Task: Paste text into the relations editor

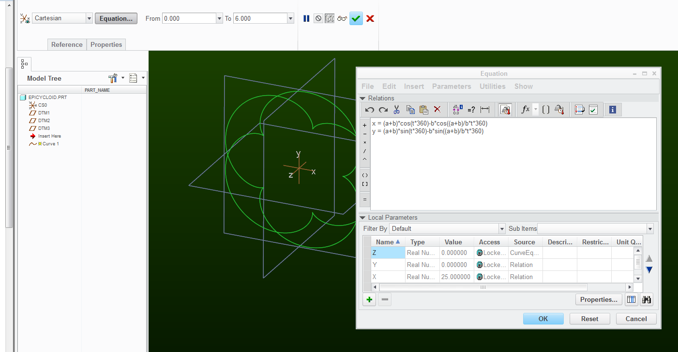Action: tap(424, 110)
